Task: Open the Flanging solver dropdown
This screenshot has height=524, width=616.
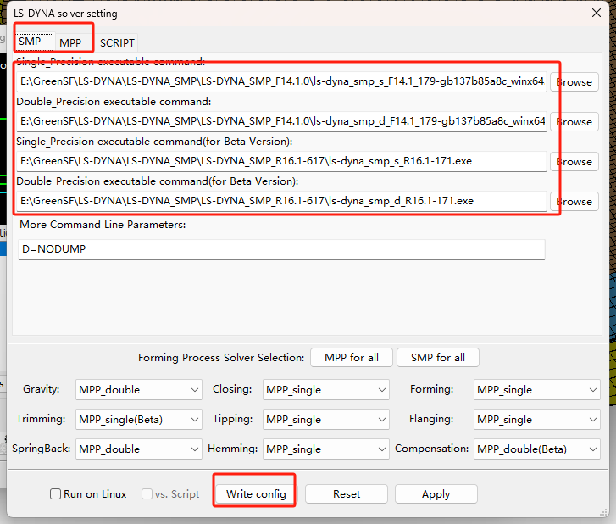Action: pos(537,420)
